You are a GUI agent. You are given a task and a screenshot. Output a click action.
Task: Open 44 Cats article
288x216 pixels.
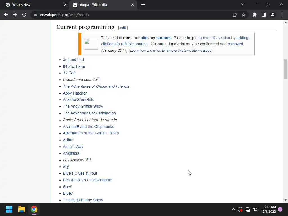70,73
